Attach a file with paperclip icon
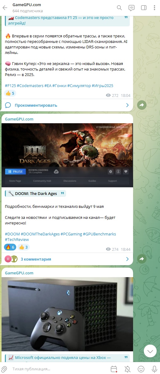The height and width of the screenshot is (374, 160). 5,369
